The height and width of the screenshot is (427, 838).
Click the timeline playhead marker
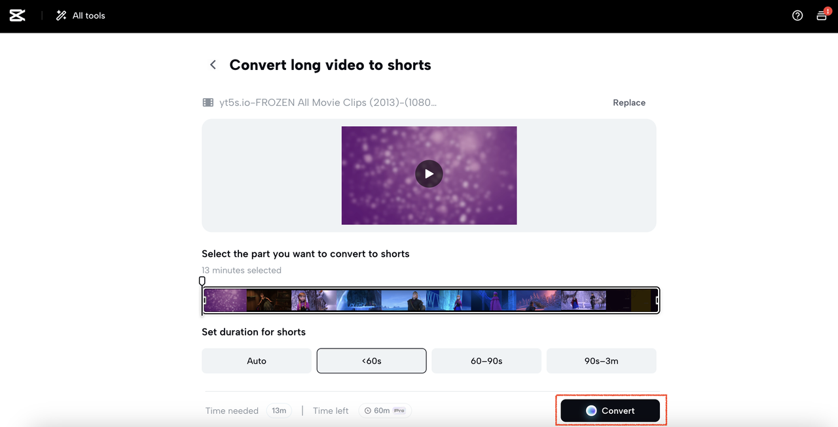(x=202, y=281)
